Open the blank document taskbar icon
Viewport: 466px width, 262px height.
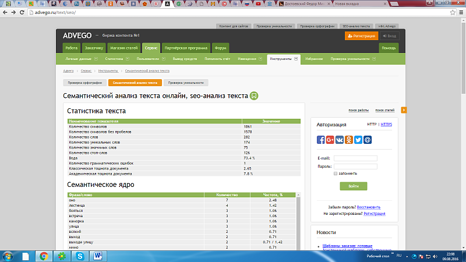[26, 256]
